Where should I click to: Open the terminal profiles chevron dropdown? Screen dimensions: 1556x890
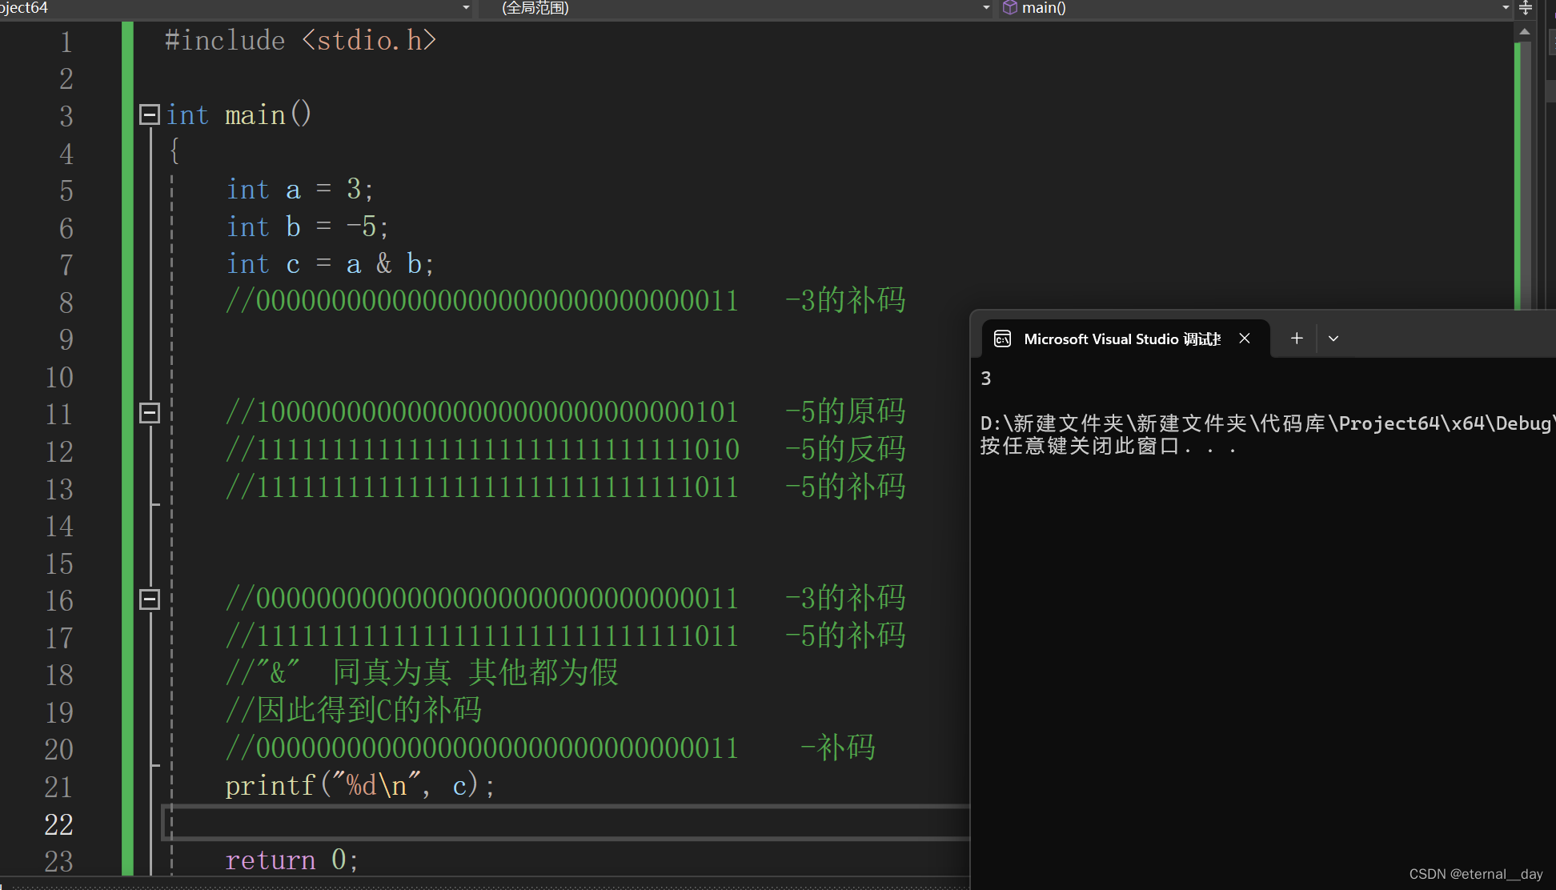(x=1333, y=339)
